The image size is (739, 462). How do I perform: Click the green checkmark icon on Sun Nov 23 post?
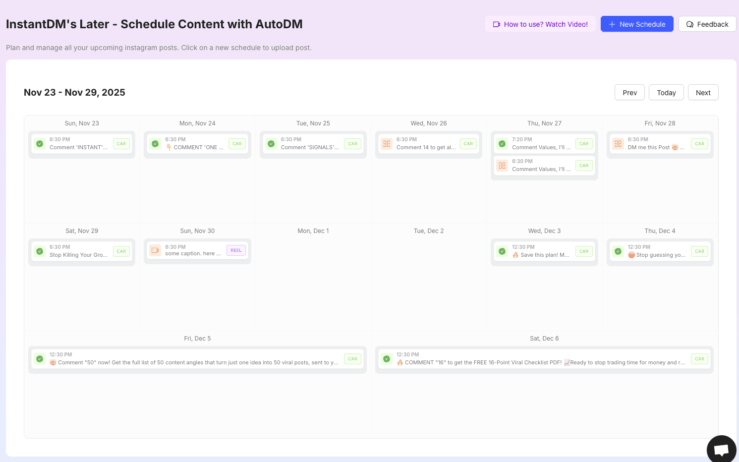(x=40, y=143)
